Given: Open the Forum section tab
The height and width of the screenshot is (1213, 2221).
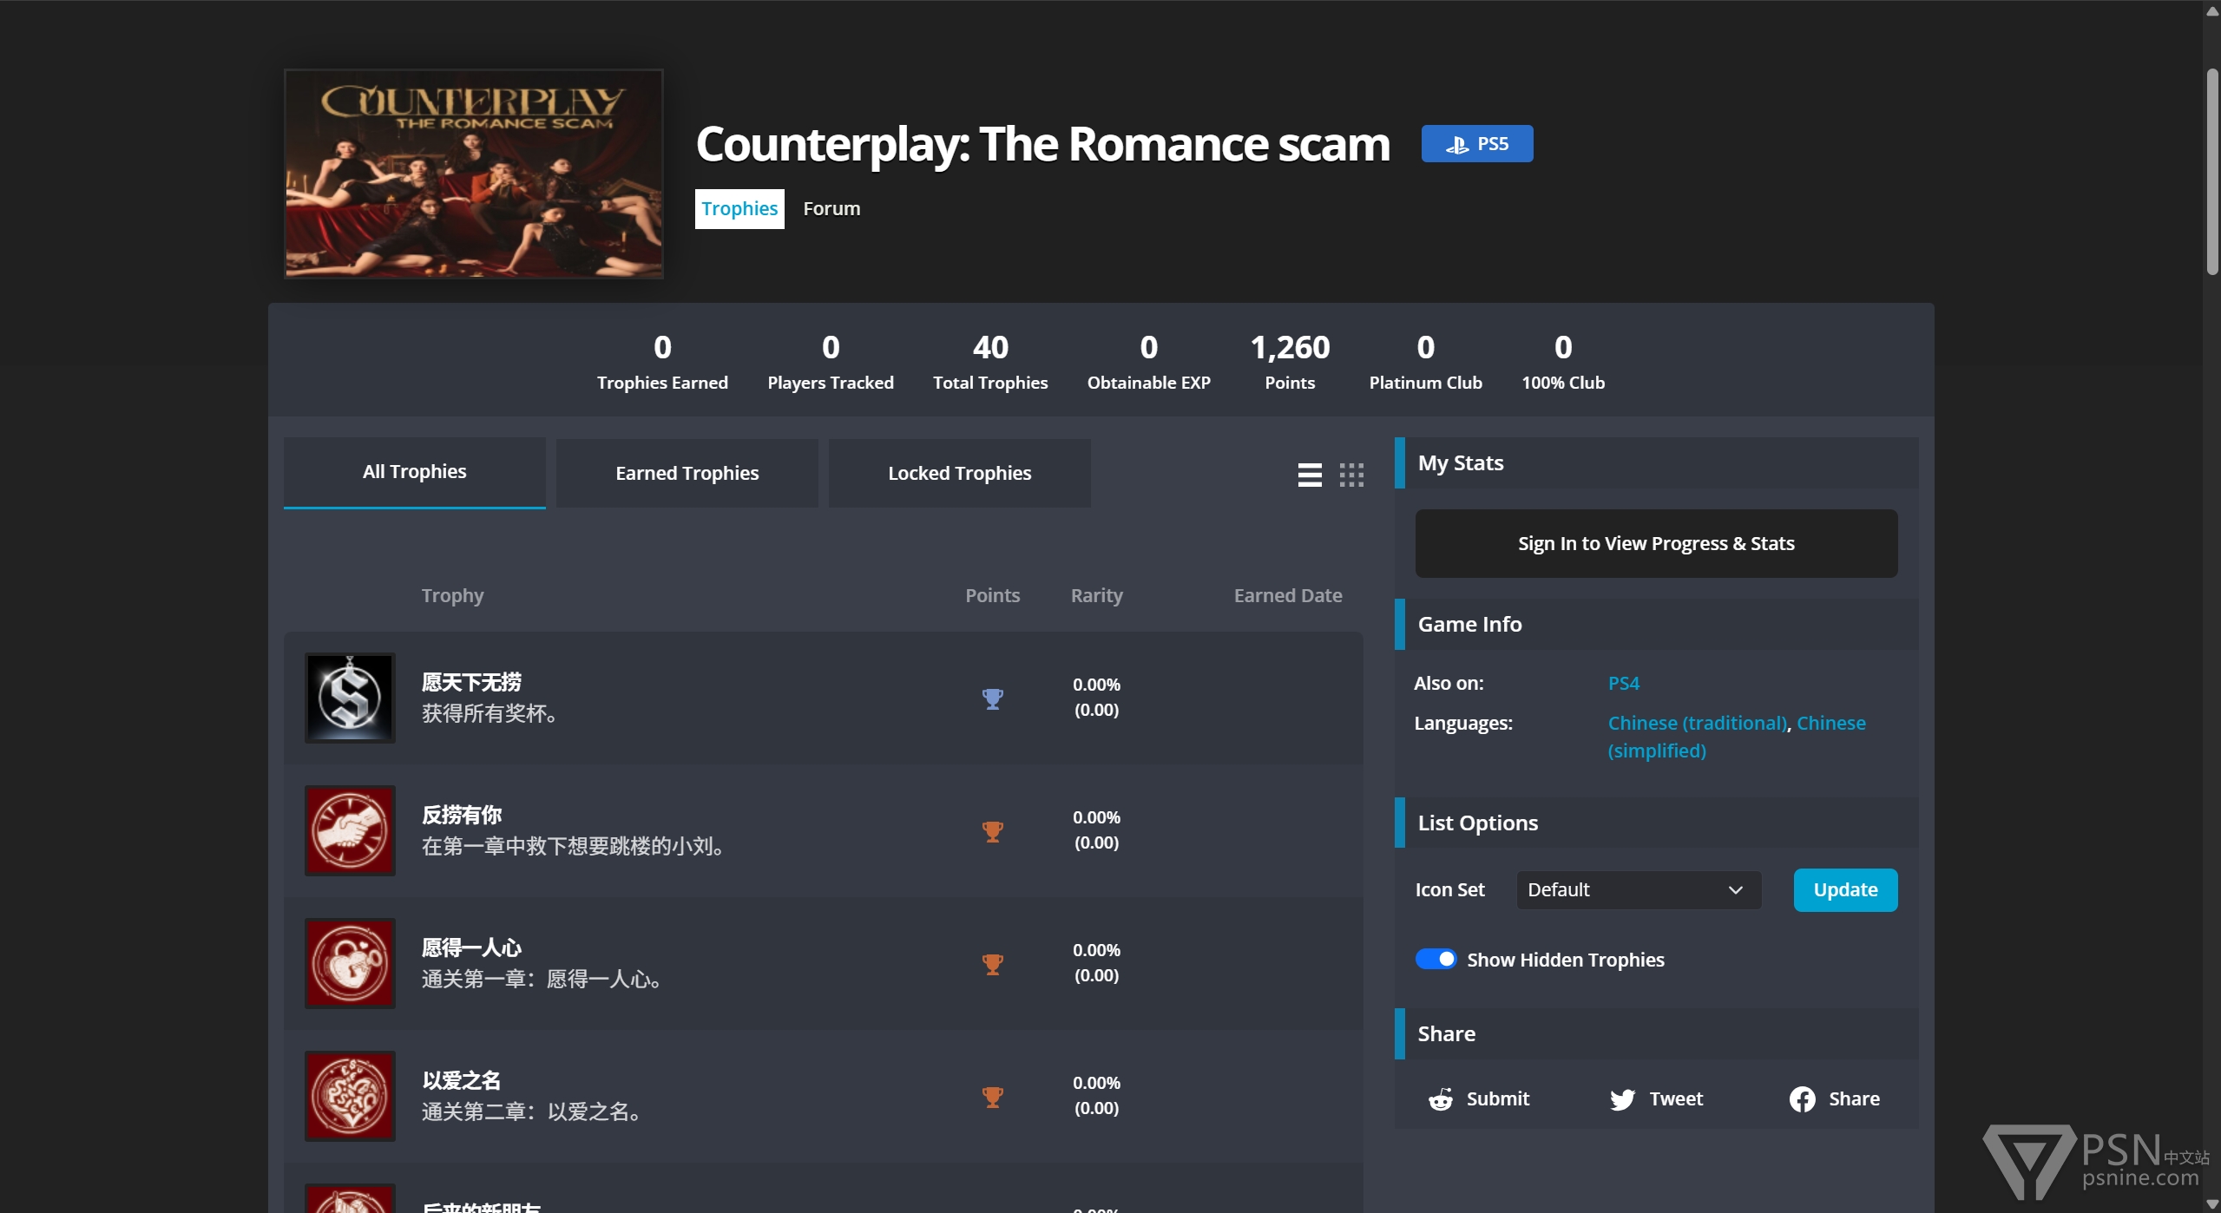Looking at the screenshot, I should click(x=831, y=209).
